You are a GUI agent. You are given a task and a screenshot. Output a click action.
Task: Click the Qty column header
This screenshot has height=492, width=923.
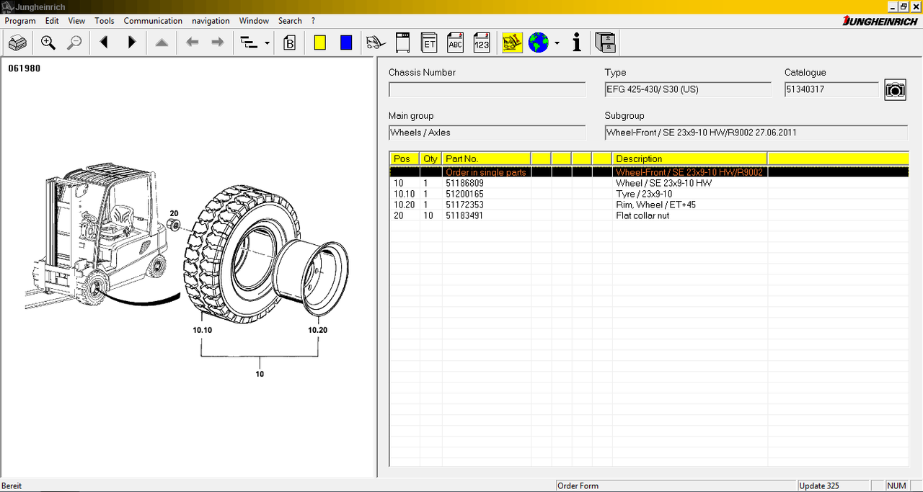pos(430,158)
